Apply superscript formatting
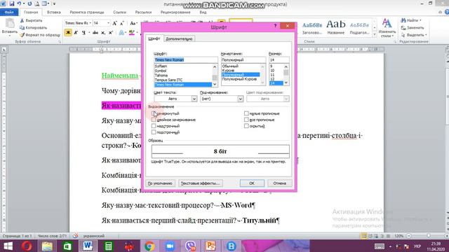Image resolution: width=449 pixels, height=252 pixels. click(x=111, y=33)
